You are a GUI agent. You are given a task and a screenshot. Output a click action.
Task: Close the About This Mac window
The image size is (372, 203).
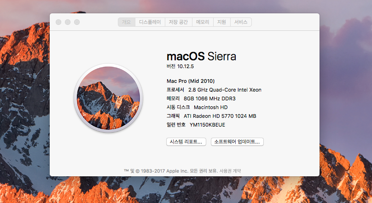pos(58,22)
